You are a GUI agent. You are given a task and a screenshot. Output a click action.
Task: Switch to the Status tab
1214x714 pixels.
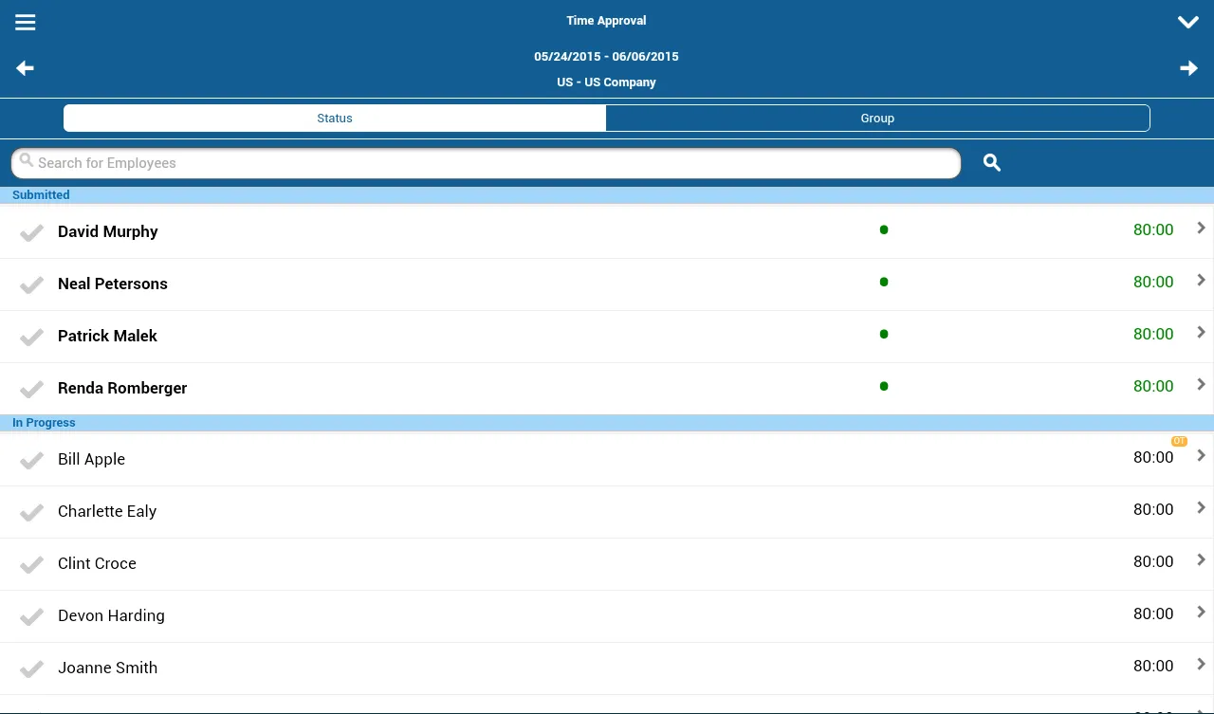[335, 119]
